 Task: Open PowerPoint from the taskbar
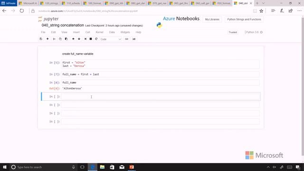click(x=132, y=167)
